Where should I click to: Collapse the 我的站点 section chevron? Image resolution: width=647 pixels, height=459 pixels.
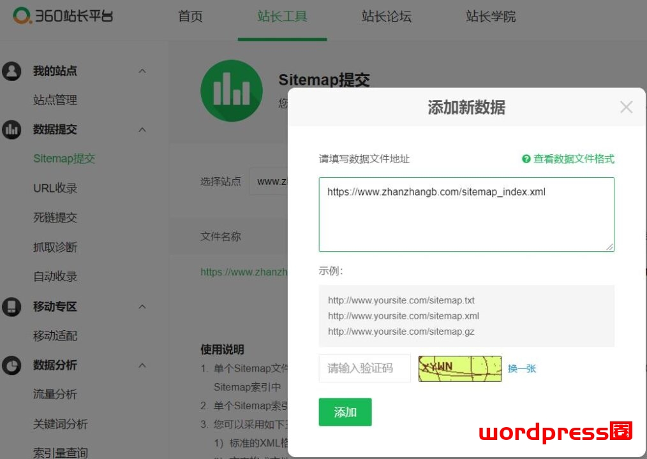[x=142, y=71]
